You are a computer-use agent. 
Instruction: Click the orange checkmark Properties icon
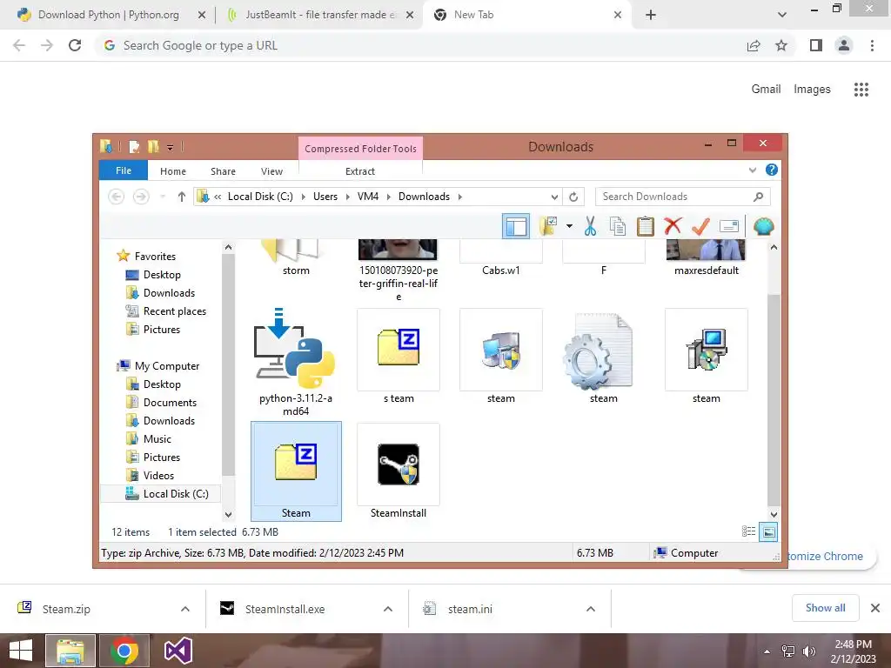click(x=700, y=226)
